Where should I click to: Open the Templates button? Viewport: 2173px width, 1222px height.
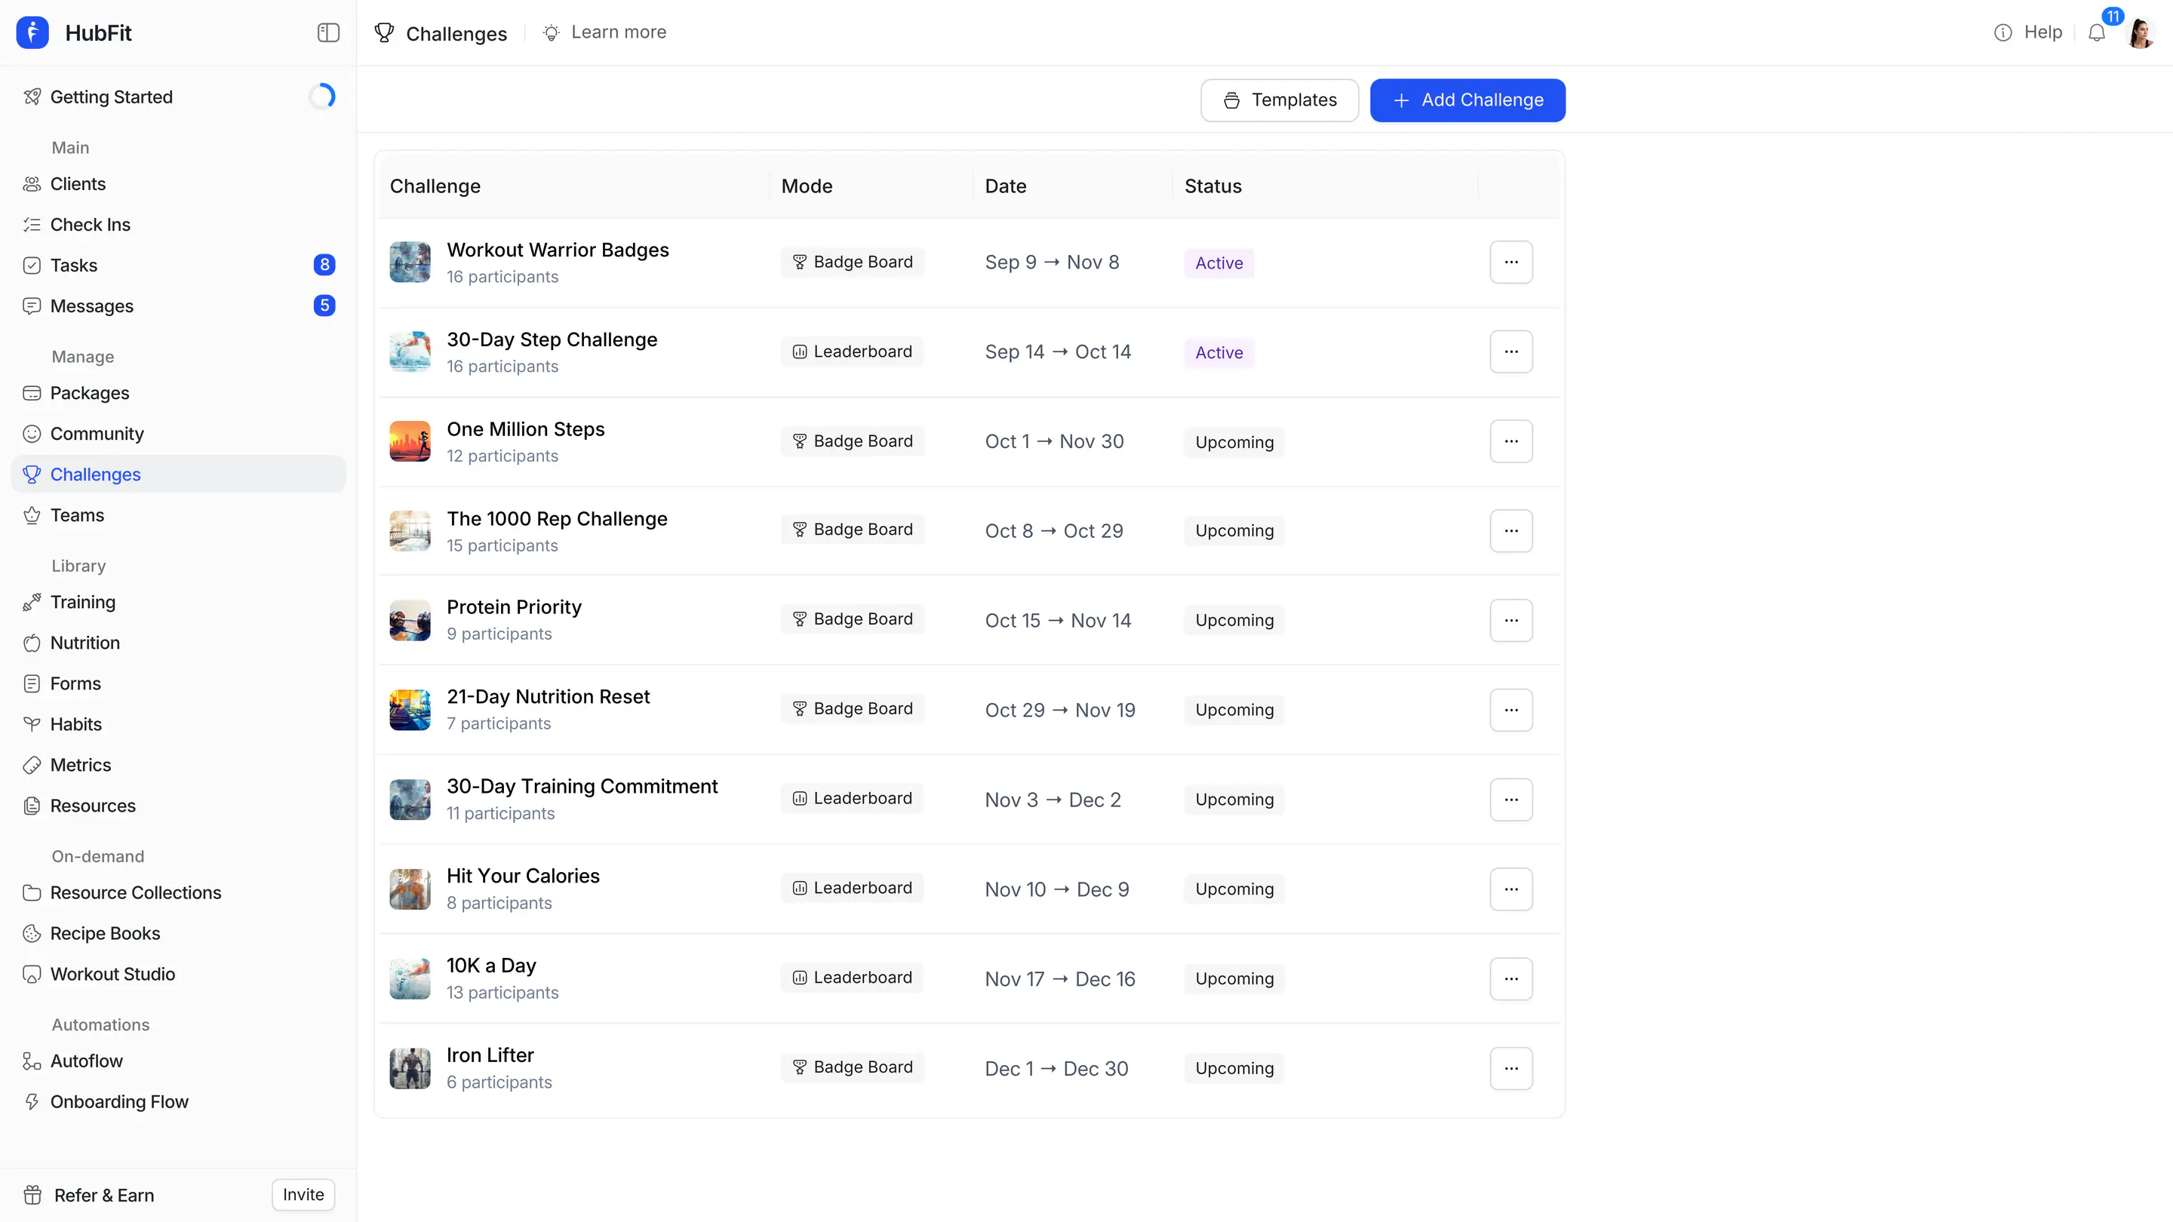(x=1280, y=100)
